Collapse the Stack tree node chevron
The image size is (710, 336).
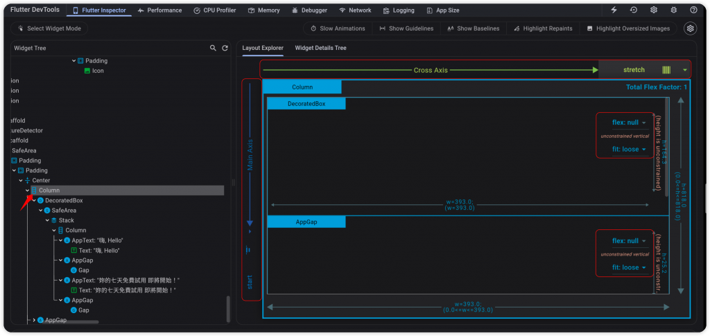tap(47, 220)
